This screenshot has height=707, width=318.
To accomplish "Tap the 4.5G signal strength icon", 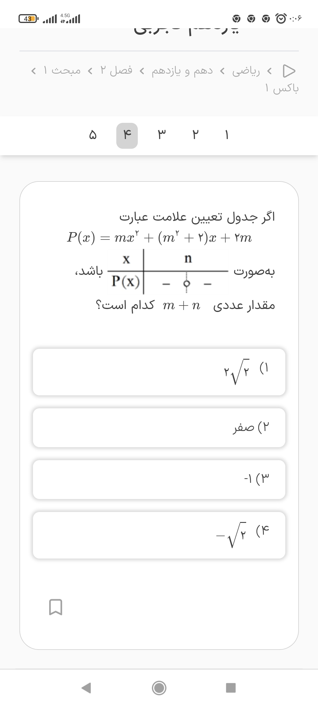I will [70, 19].
